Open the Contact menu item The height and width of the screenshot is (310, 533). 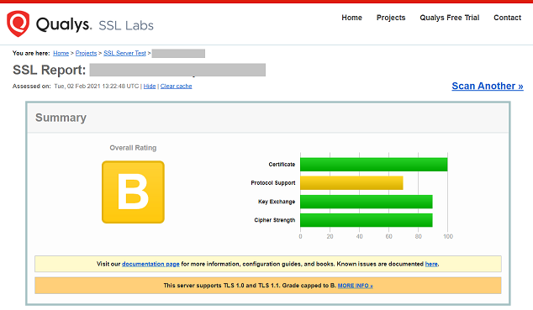[x=507, y=18]
